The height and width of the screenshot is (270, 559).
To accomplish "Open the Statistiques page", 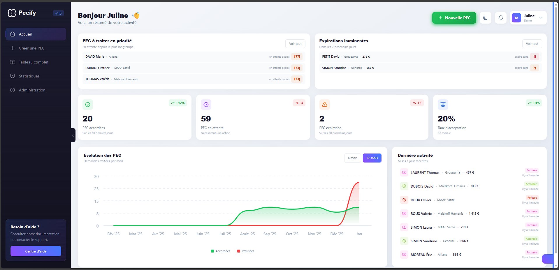I will click(x=29, y=76).
